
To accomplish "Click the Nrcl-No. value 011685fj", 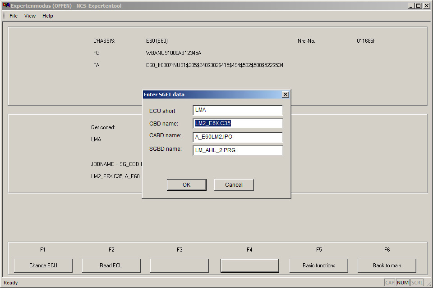I will [x=366, y=41].
